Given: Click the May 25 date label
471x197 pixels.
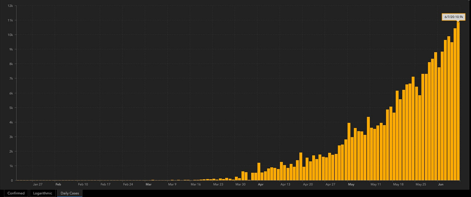Looking at the screenshot, I should tap(421, 184).
